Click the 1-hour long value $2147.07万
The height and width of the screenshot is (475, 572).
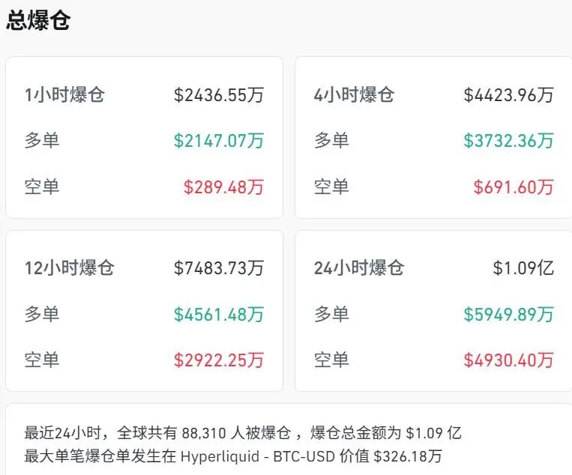click(218, 140)
